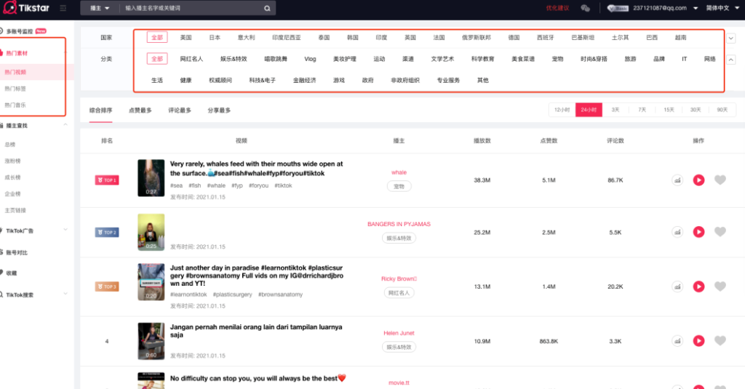Filter by category 游戏
This screenshot has width=745, height=389.
[x=339, y=80]
